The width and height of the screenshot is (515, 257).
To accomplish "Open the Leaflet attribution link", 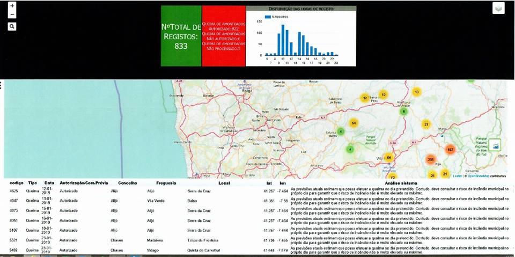I will pos(458,175).
